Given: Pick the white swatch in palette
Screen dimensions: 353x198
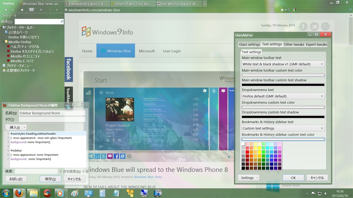Looking at the screenshot, I should point(243,144).
